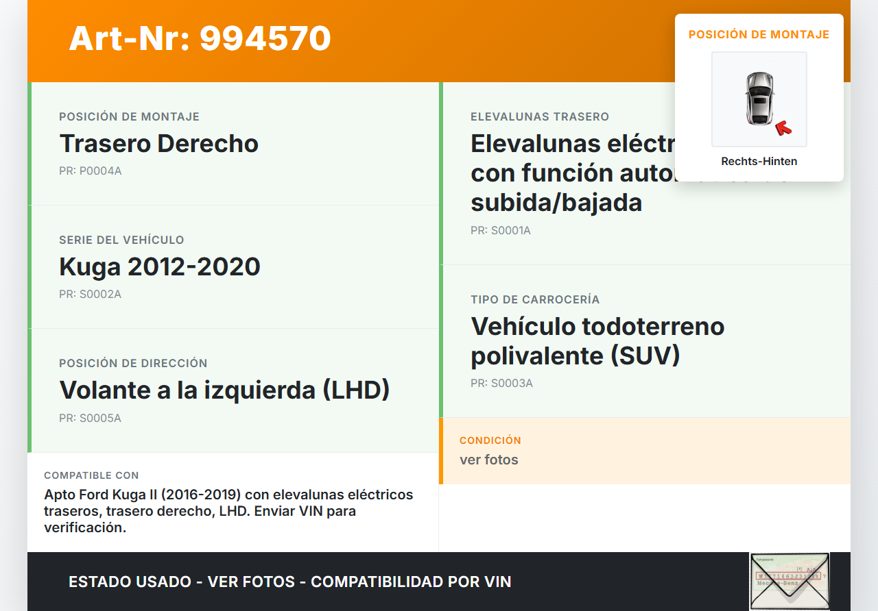Select the "Apto Ford Kuga II" compatibility paragraph
Image resolution: width=878 pixels, height=611 pixels.
coord(229,511)
